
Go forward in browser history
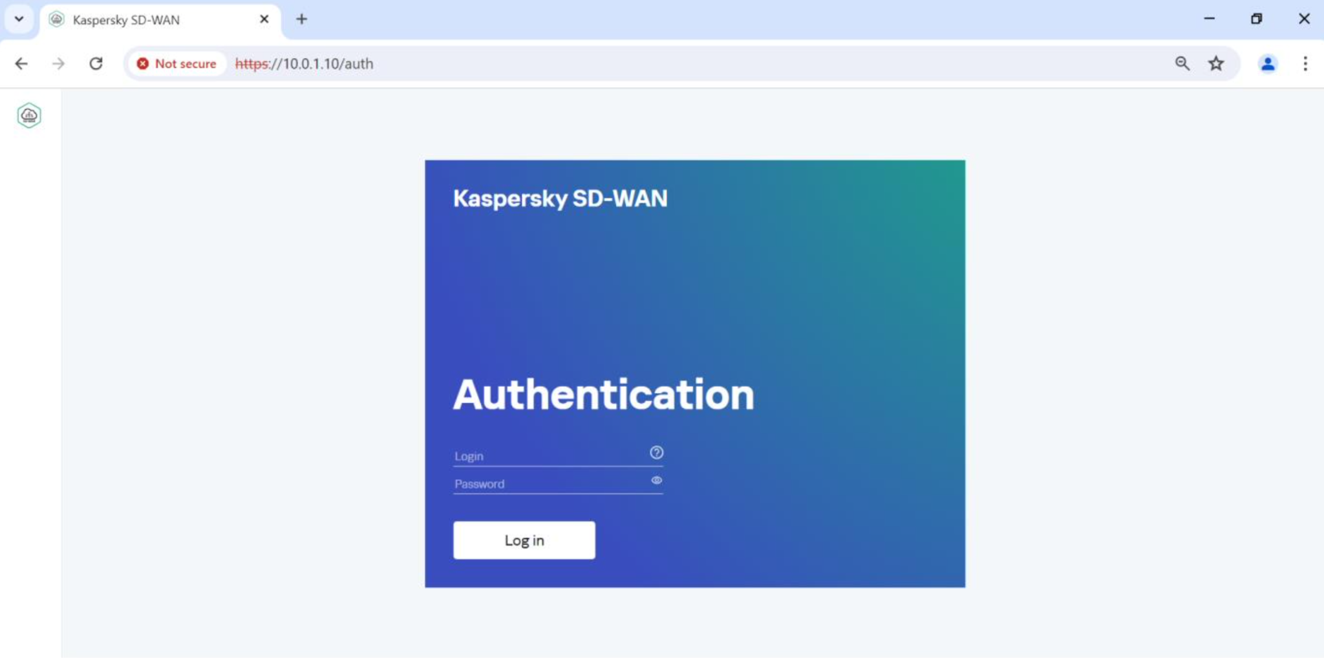click(59, 63)
